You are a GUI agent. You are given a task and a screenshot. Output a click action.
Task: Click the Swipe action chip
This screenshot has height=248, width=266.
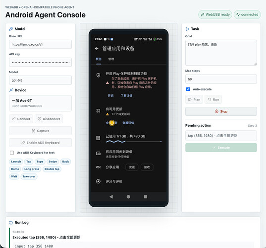[x=53, y=162]
